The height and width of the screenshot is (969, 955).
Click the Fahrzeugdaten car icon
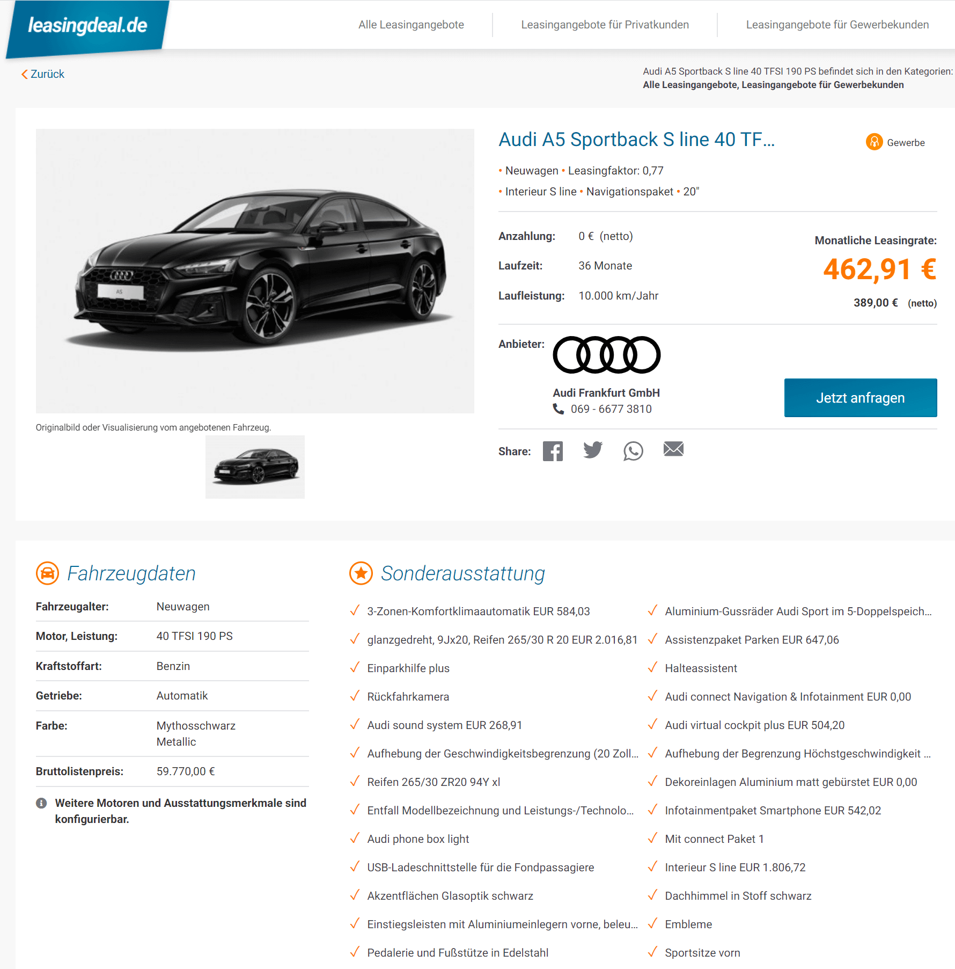click(47, 573)
